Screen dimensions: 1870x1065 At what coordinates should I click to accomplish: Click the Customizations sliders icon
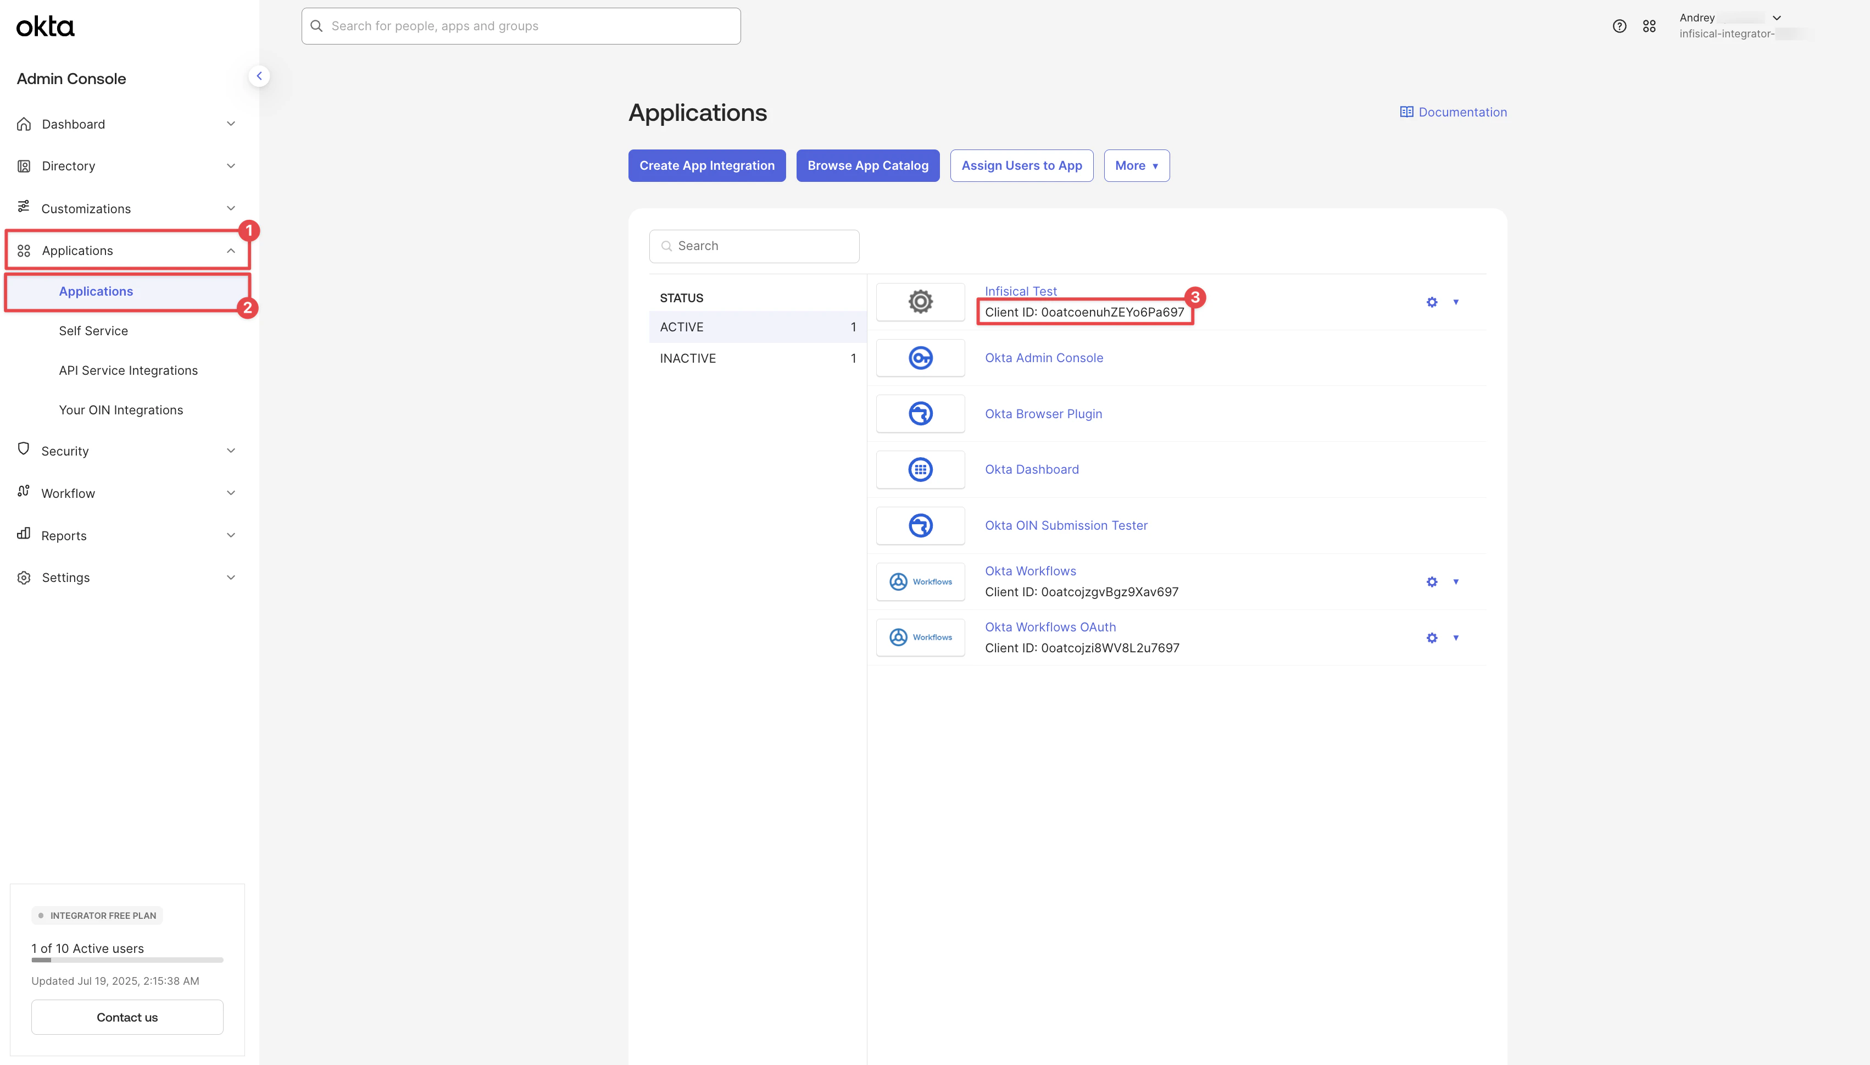[24, 207]
